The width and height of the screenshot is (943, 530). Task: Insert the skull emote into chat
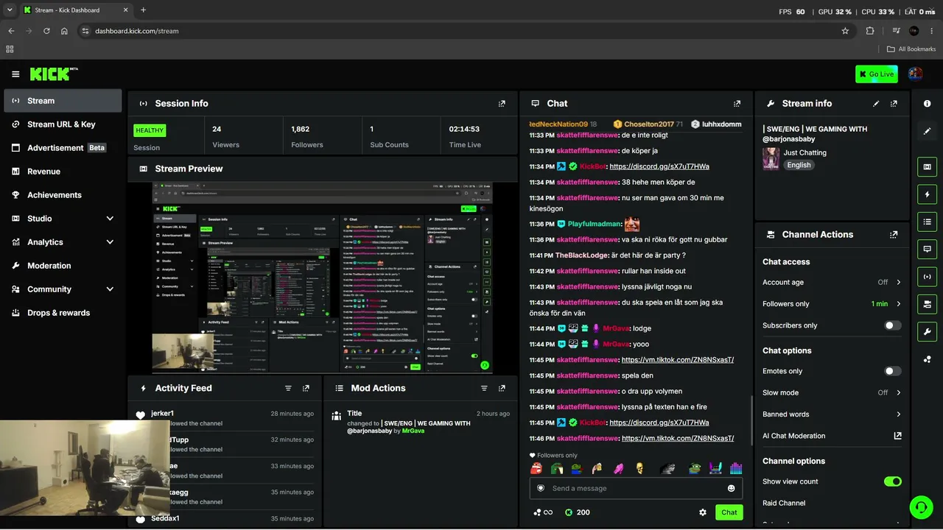(639, 468)
